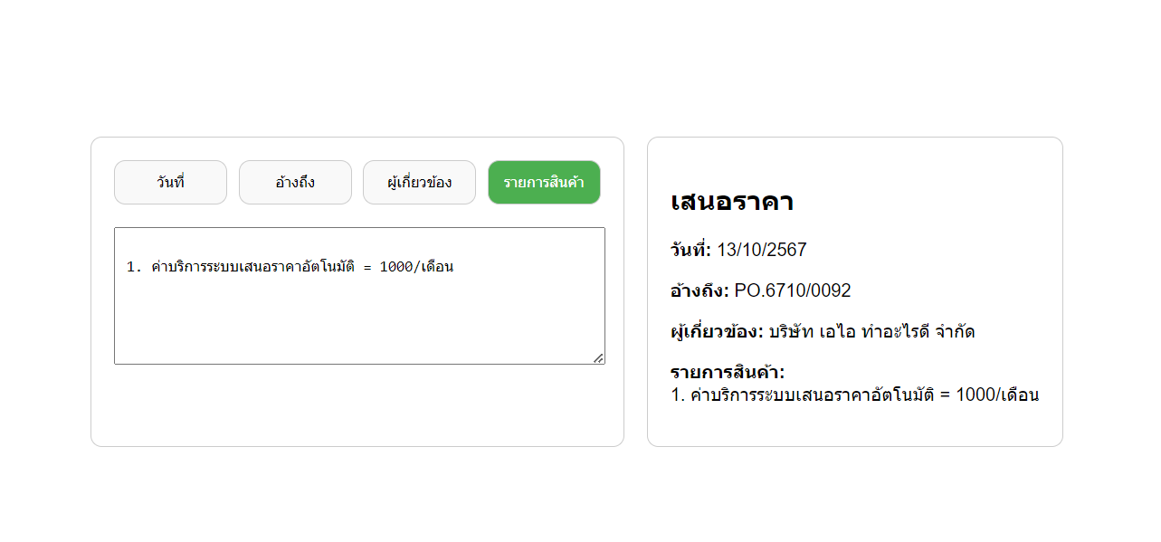
Task: Click the active รายการสินค้า tab
Action: 544,183
